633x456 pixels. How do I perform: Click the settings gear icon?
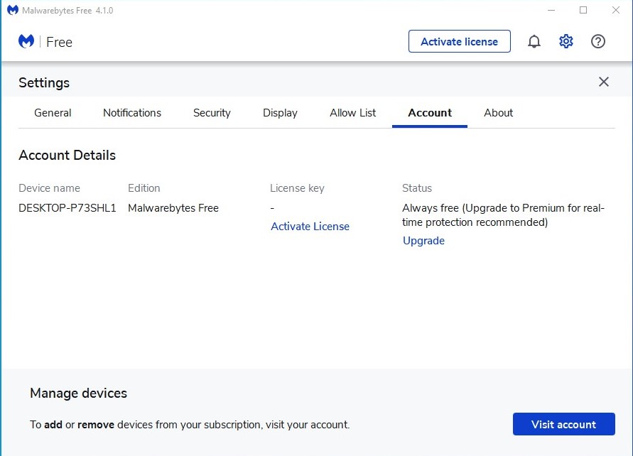pos(566,41)
